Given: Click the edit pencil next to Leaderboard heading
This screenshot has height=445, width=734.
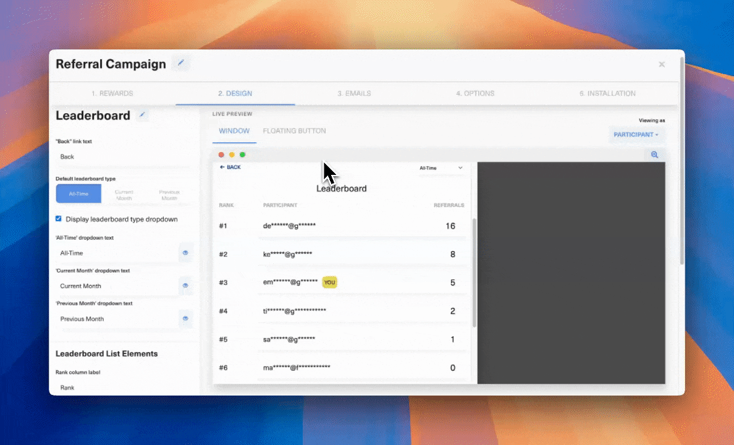Looking at the screenshot, I should pyautogui.click(x=142, y=115).
